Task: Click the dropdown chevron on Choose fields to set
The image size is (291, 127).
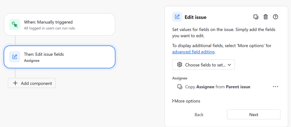Action: pyautogui.click(x=229, y=65)
